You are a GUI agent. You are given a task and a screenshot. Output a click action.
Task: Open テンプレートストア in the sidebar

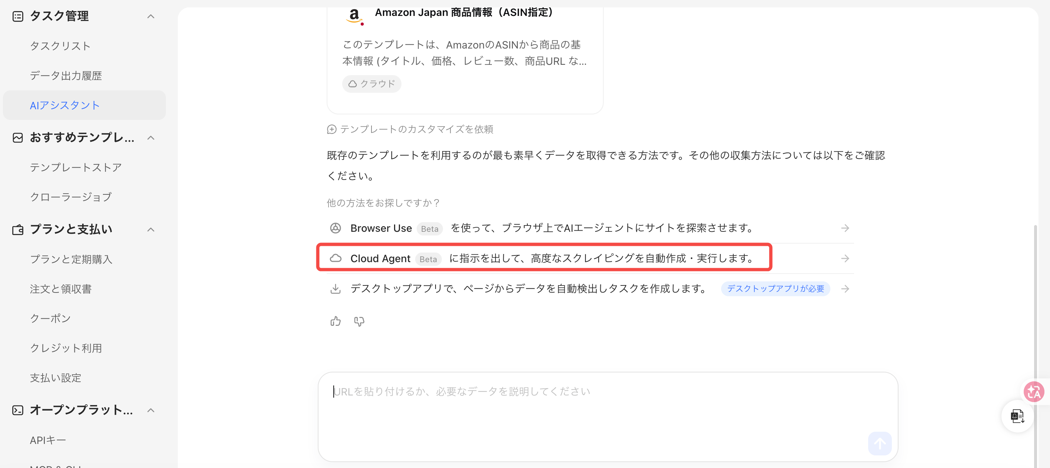(x=76, y=167)
